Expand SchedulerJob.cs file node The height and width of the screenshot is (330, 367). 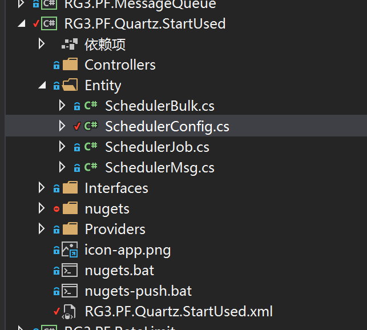click(x=62, y=147)
